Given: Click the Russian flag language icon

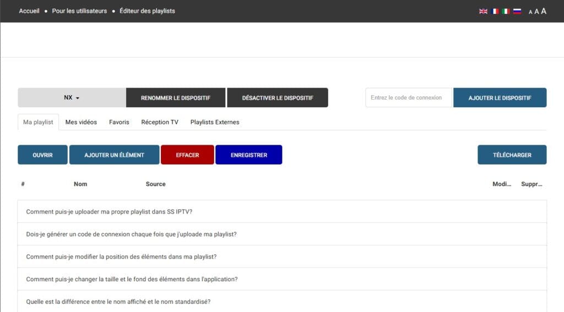Looking at the screenshot, I should coord(517,11).
